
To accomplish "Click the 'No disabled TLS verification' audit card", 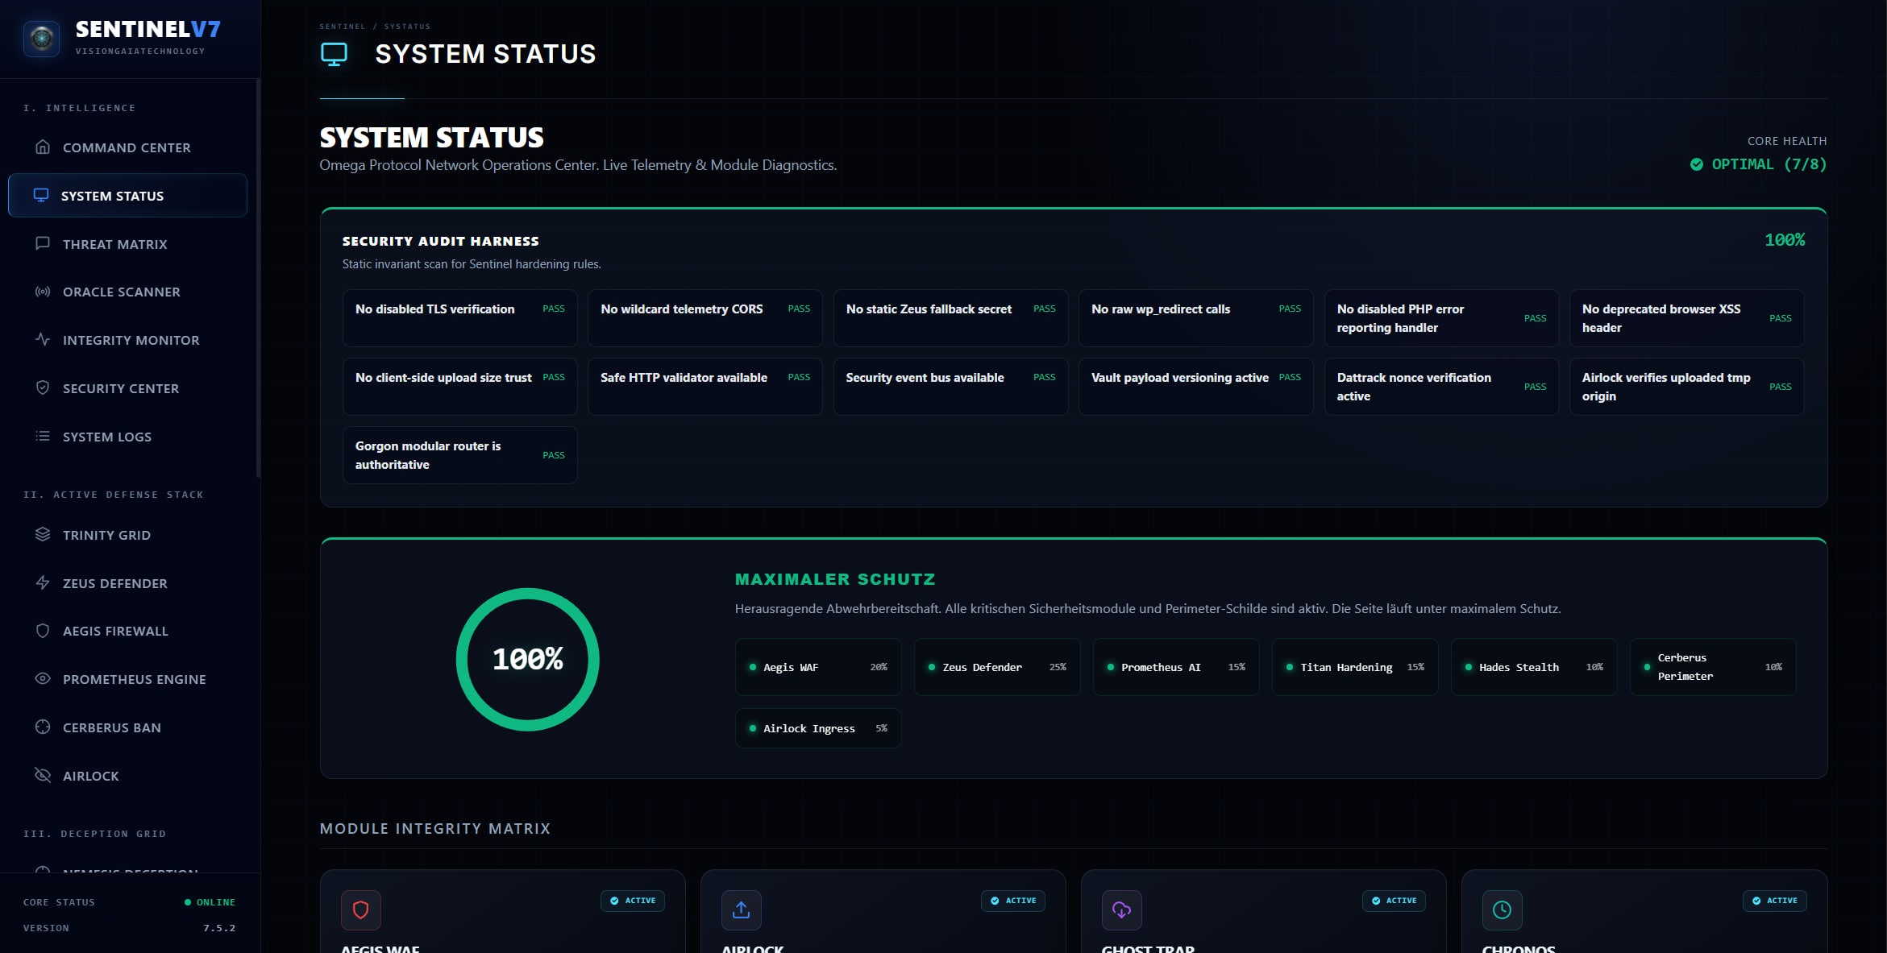I will pos(460,318).
